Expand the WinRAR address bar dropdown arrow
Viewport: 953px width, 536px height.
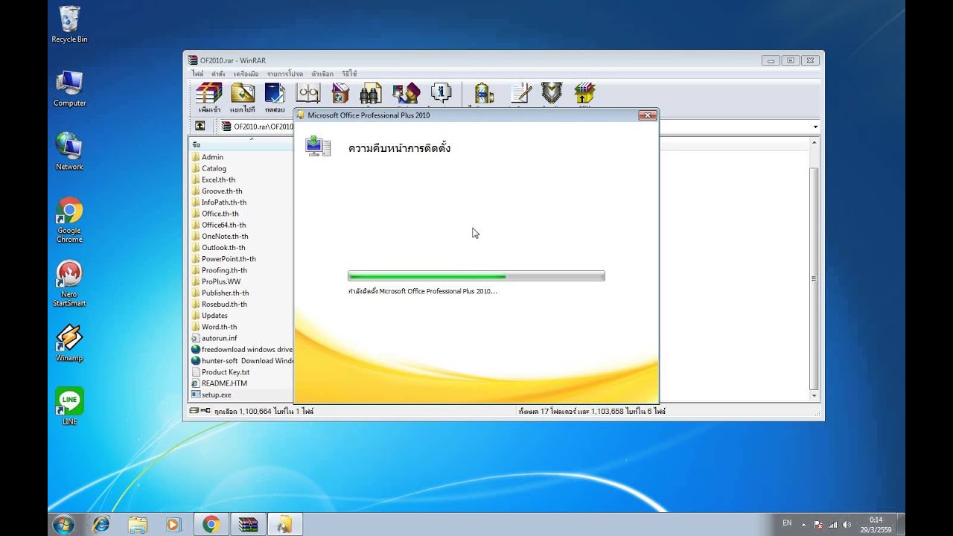[x=815, y=127]
